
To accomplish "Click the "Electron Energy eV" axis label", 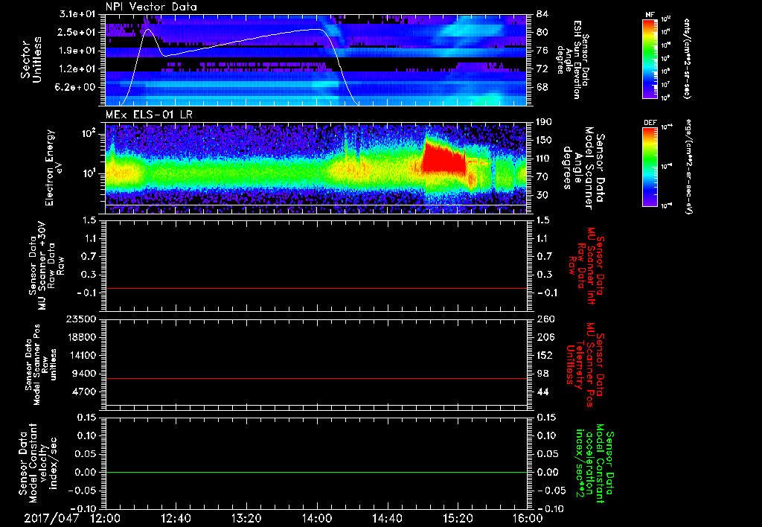I will [x=55, y=167].
